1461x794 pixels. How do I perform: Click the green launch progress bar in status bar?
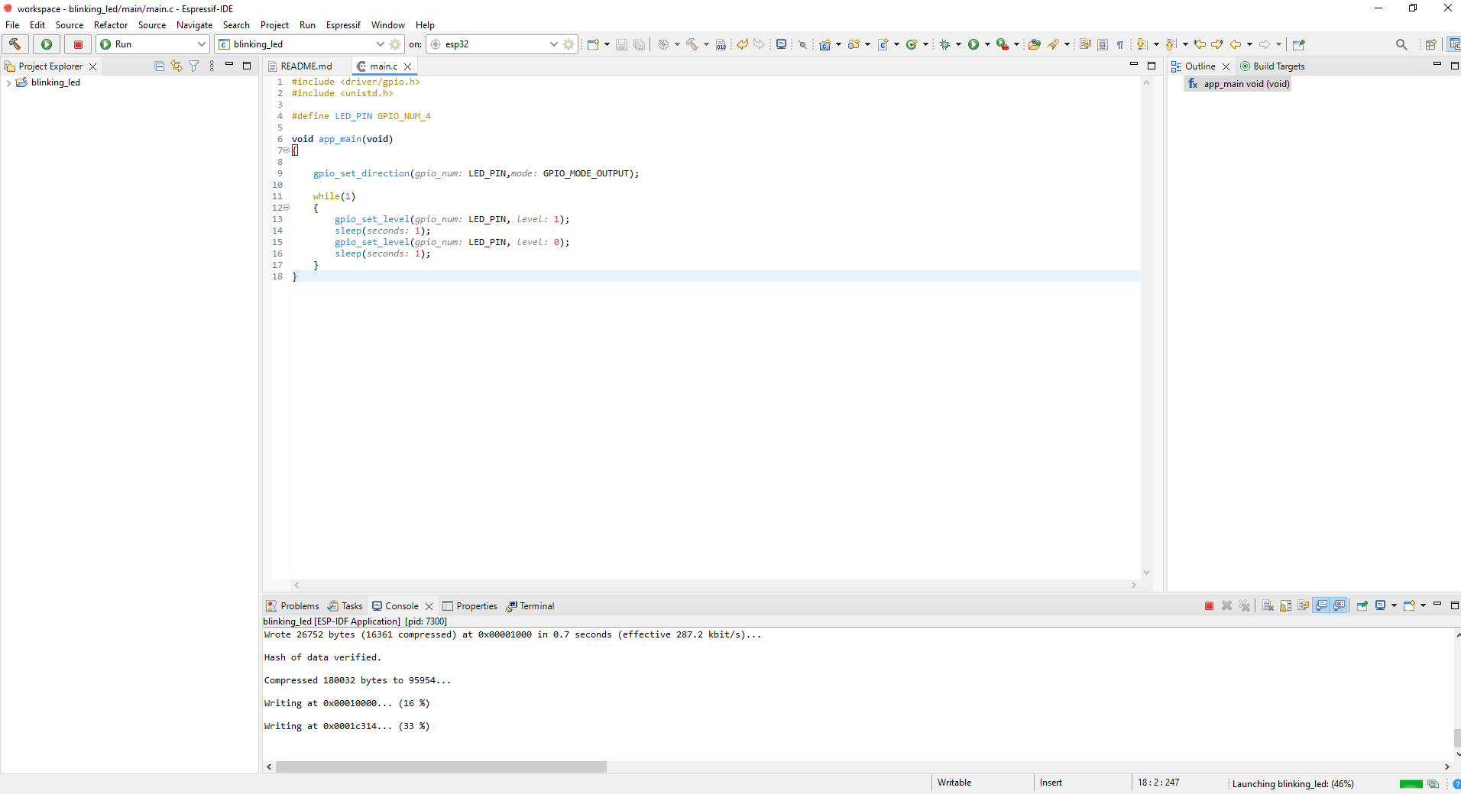tap(1411, 784)
